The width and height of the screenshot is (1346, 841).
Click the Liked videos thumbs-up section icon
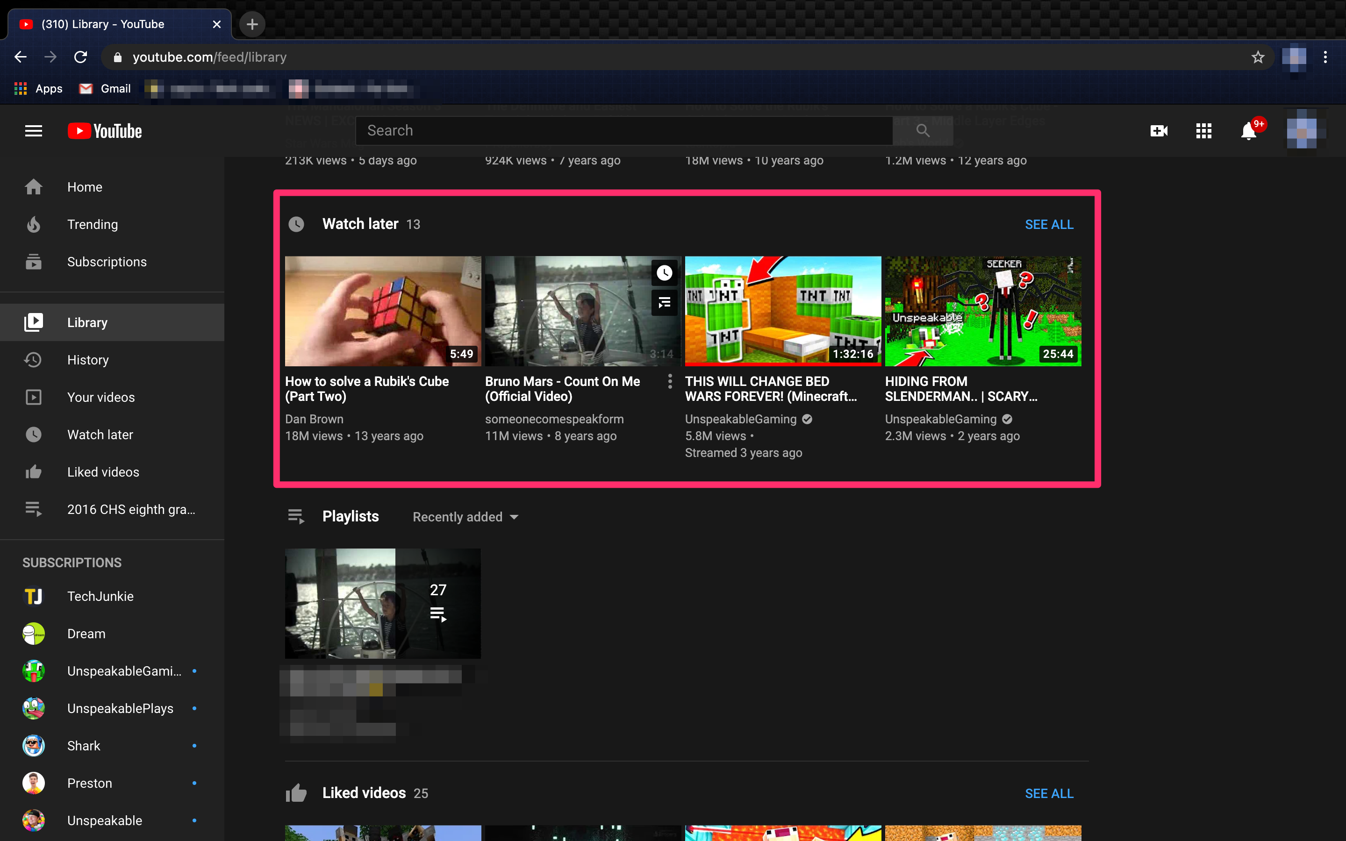tap(296, 792)
